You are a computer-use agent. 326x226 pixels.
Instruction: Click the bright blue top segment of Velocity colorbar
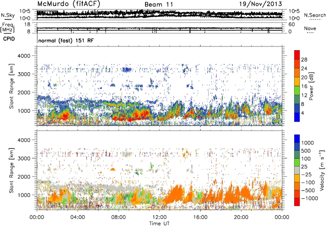click(297, 139)
